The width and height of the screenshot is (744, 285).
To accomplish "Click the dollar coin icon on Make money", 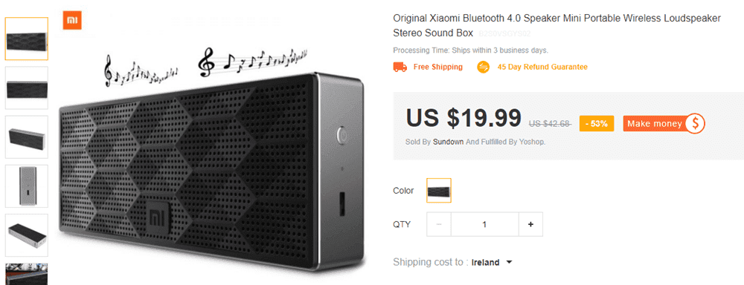I will [x=695, y=123].
